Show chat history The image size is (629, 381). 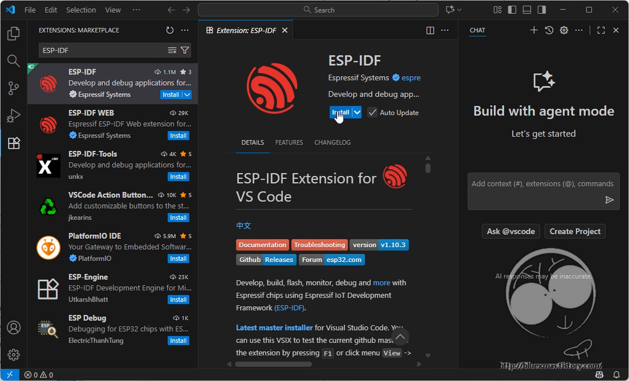pyautogui.click(x=549, y=30)
